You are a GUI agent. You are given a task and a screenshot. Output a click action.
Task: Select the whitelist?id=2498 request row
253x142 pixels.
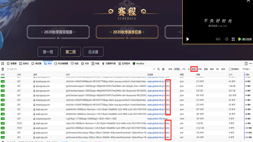126,109
